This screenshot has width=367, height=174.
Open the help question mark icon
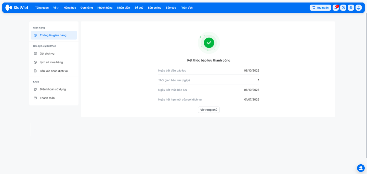pos(343,8)
